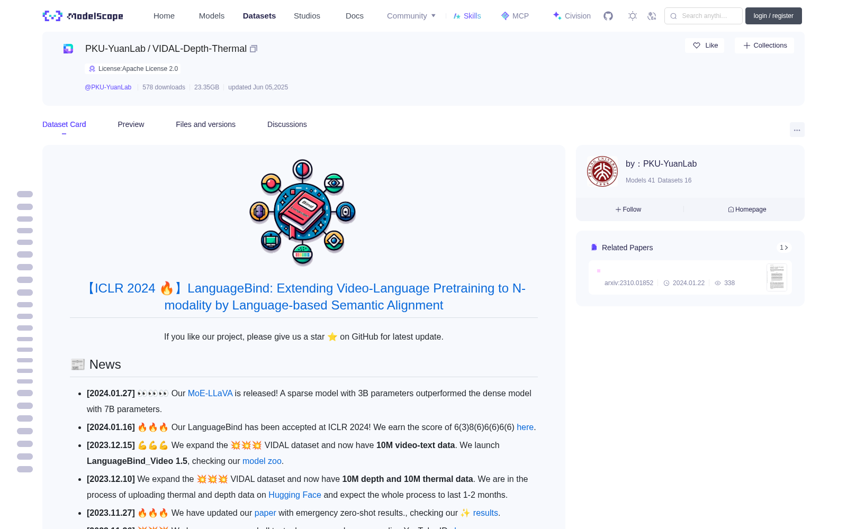The image size is (847, 529).
Task: Open the results link in News
Action: 485,513
